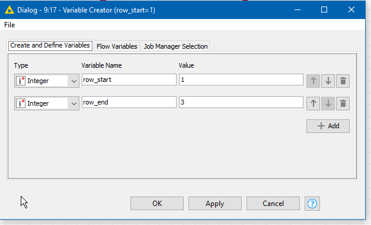The height and width of the screenshot is (225, 371).
Task: Delete the row_start variable
Action: tap(343, 81)
